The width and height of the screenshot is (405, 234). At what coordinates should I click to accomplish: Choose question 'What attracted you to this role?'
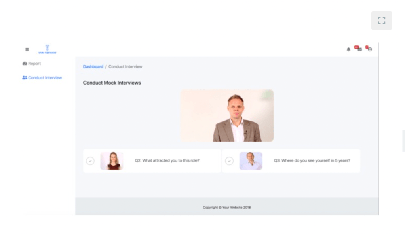click(x=167, y=160)
